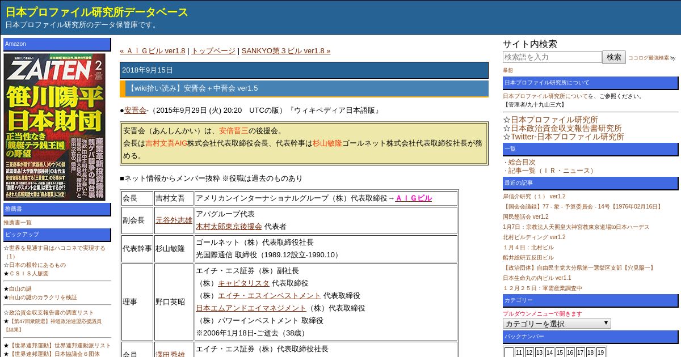Open recent article １２月２５日：軍需産業調査中
This screenshot has height=357, width=681.
(543, 288)
